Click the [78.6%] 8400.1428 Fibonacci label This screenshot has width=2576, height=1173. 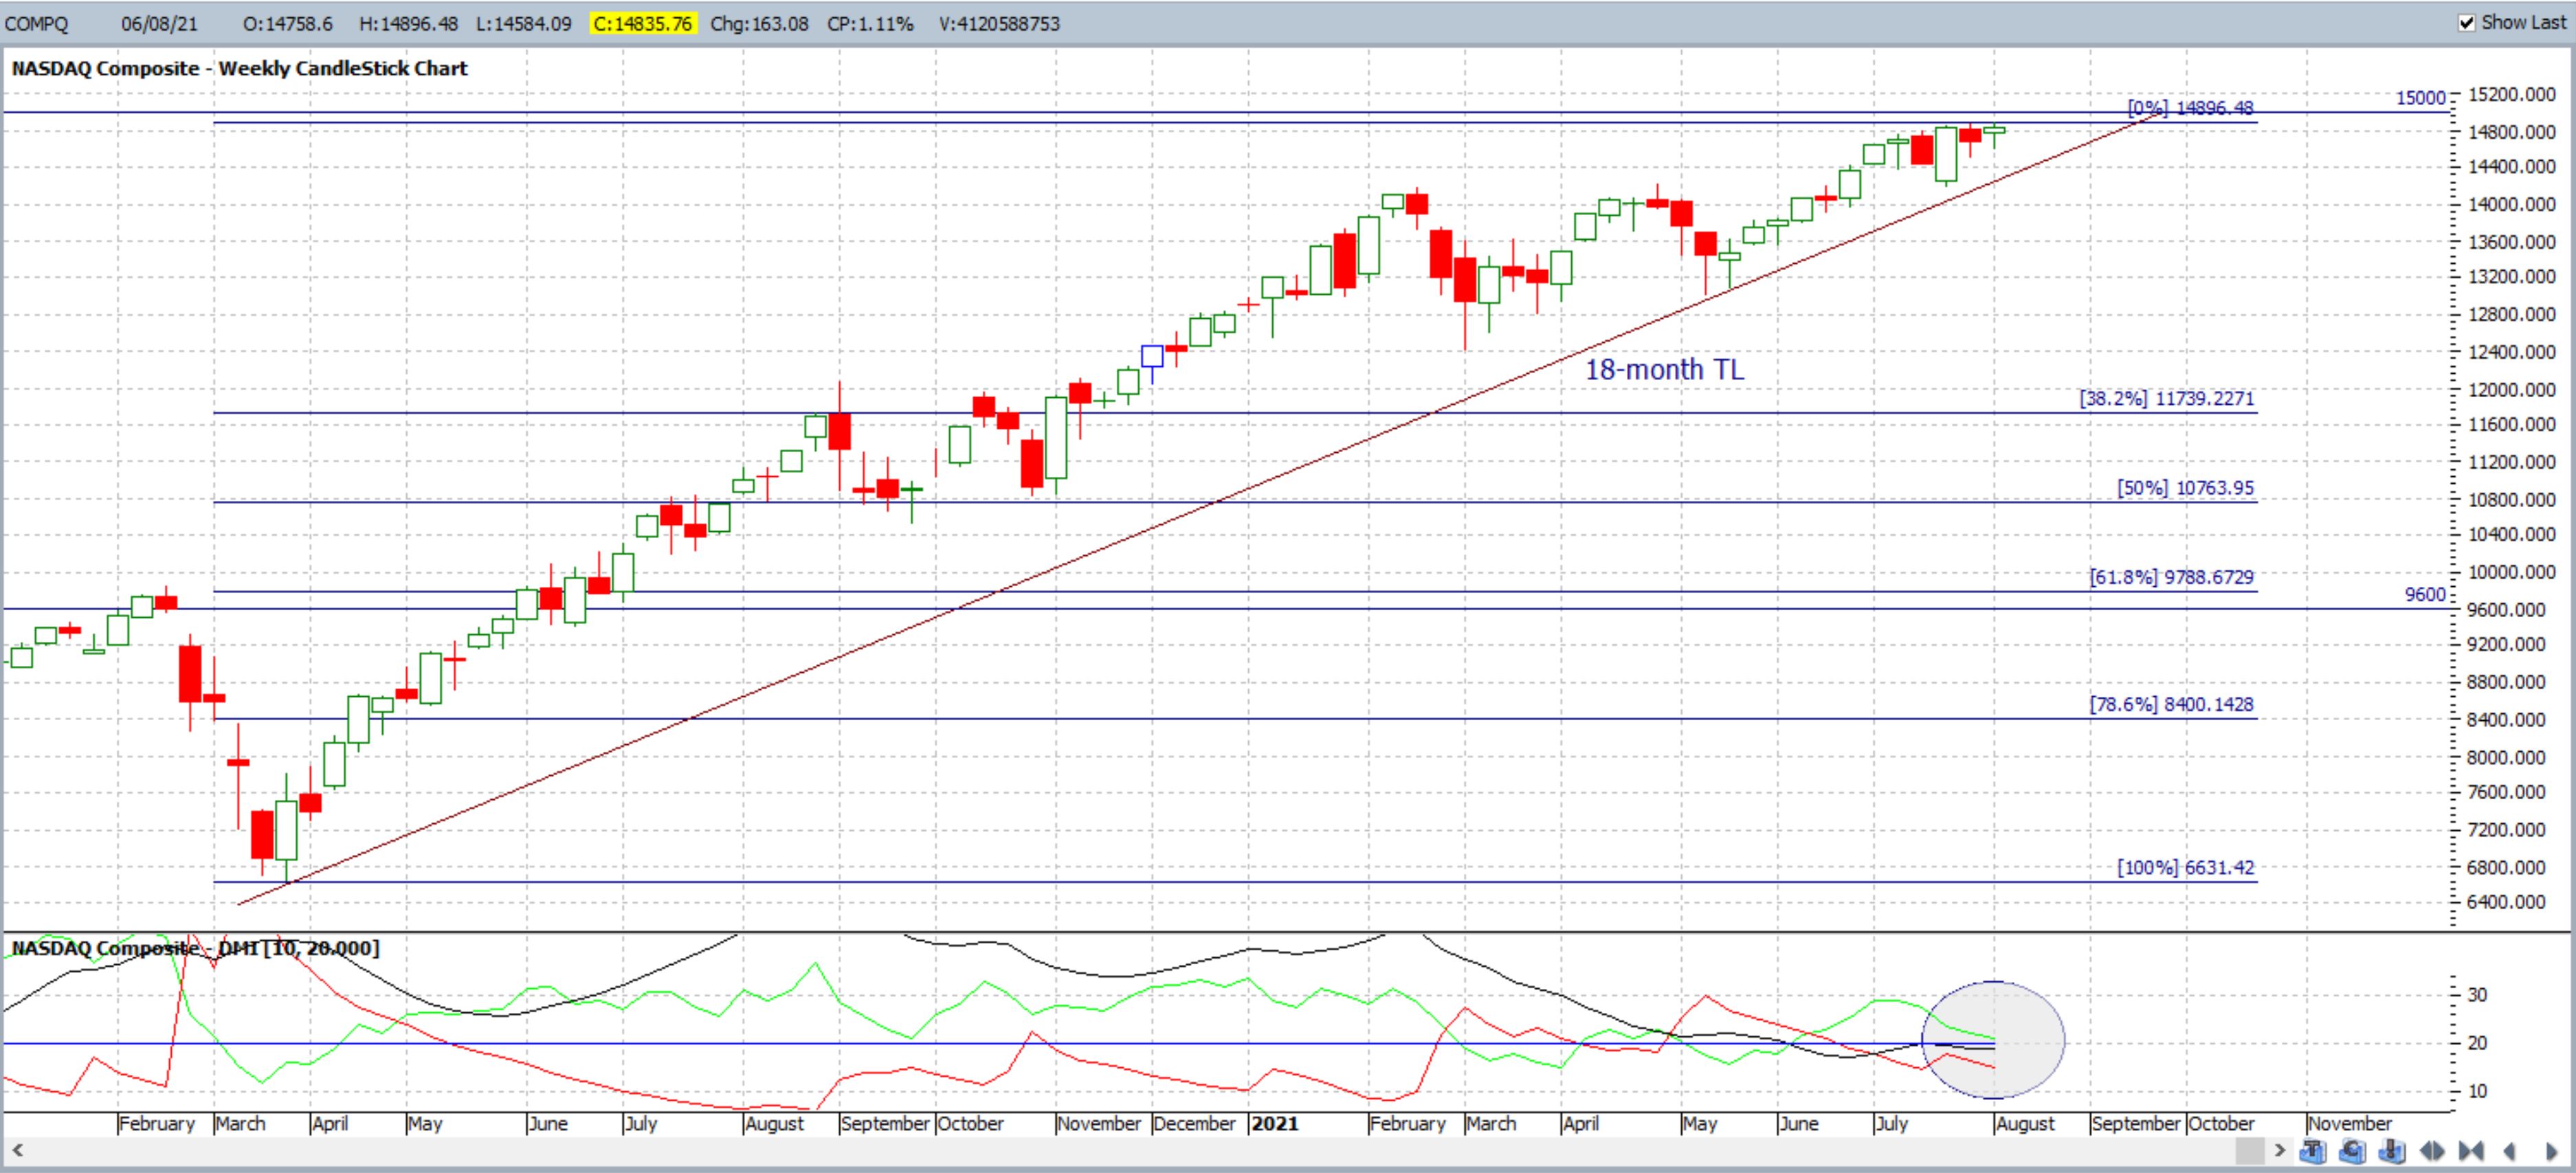click(2171, 704)
